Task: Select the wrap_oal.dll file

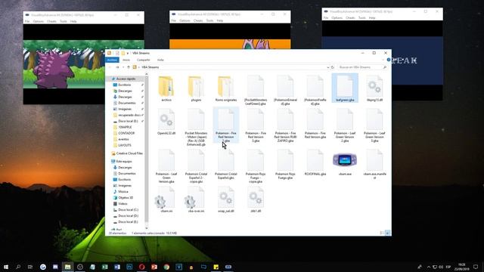Action: coord(226,199)
